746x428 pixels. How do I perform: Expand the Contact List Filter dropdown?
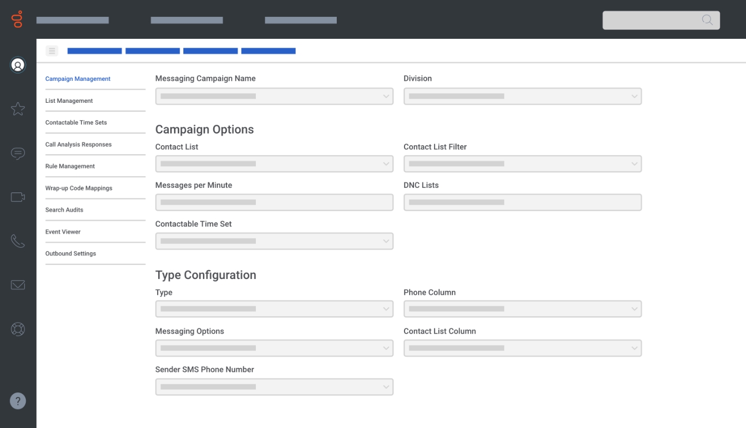[x=522, y=163]
